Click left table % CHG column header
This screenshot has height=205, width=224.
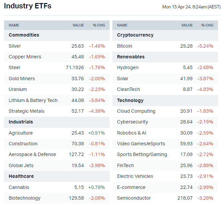pyautogui.click(x=99, y=25)
